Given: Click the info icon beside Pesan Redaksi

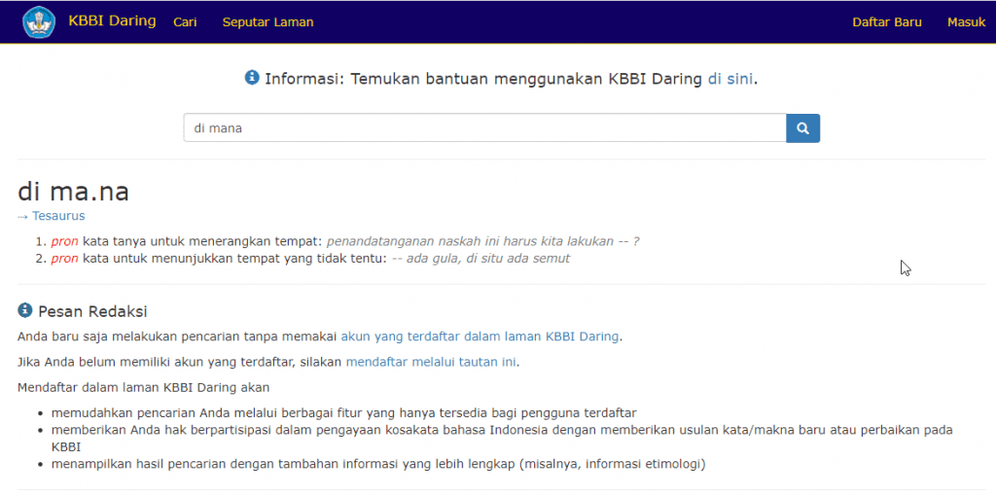Looking at the screenshot, I should (x=24, y=310).
